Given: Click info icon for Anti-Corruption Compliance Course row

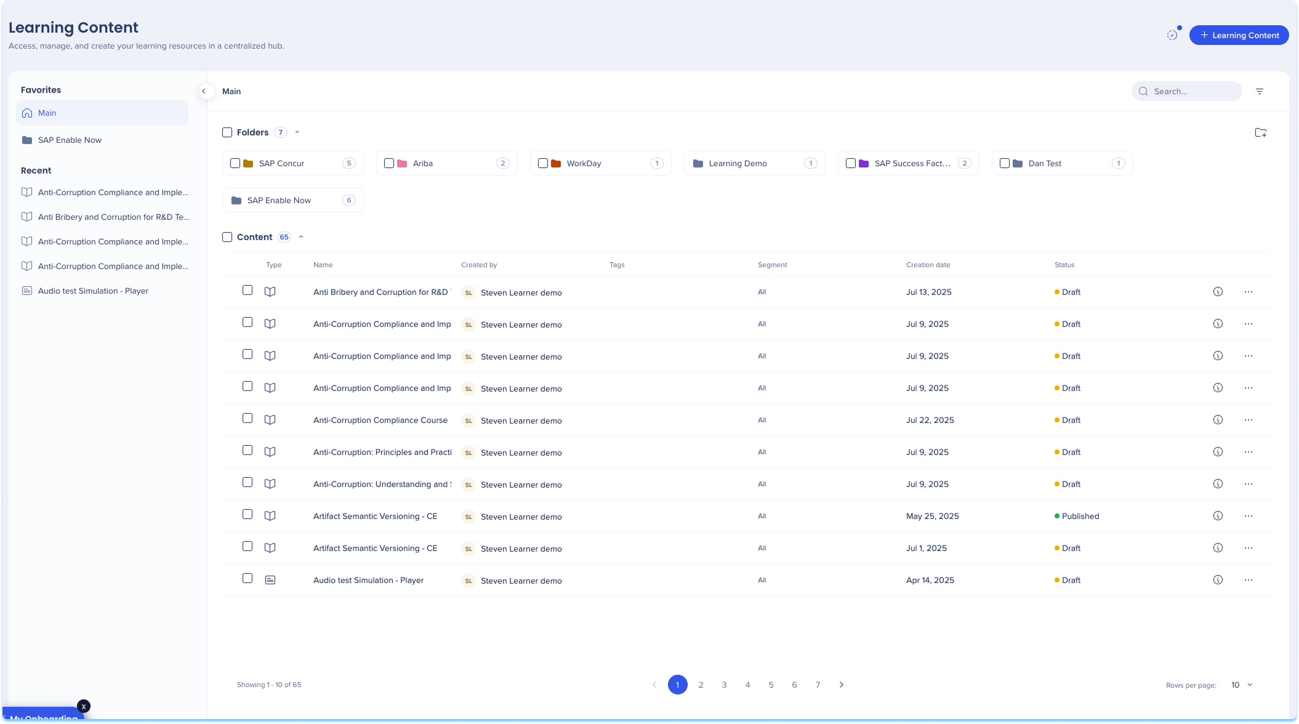Looking at the screenshot, I should pyautogui.click(x=1217, y=420).
